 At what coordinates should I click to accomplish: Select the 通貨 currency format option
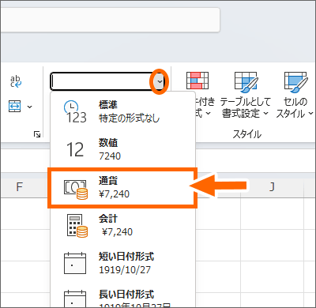[122, 187]
